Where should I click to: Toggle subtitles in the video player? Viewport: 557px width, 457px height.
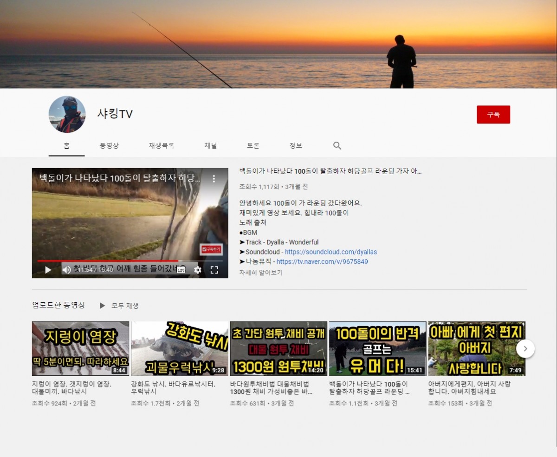click(181, 270)
